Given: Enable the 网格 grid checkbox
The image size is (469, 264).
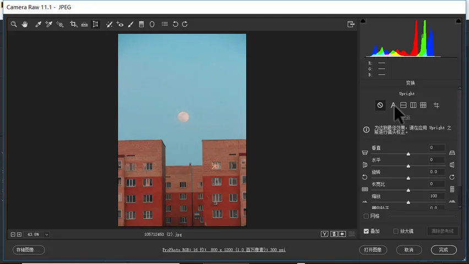Looking at the screenshot, I should pyautogui.click(x=366, y=216).
